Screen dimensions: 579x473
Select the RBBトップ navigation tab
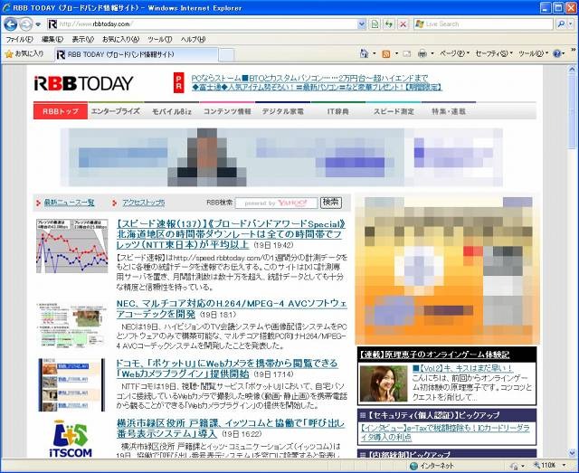[x=61, y=111]
